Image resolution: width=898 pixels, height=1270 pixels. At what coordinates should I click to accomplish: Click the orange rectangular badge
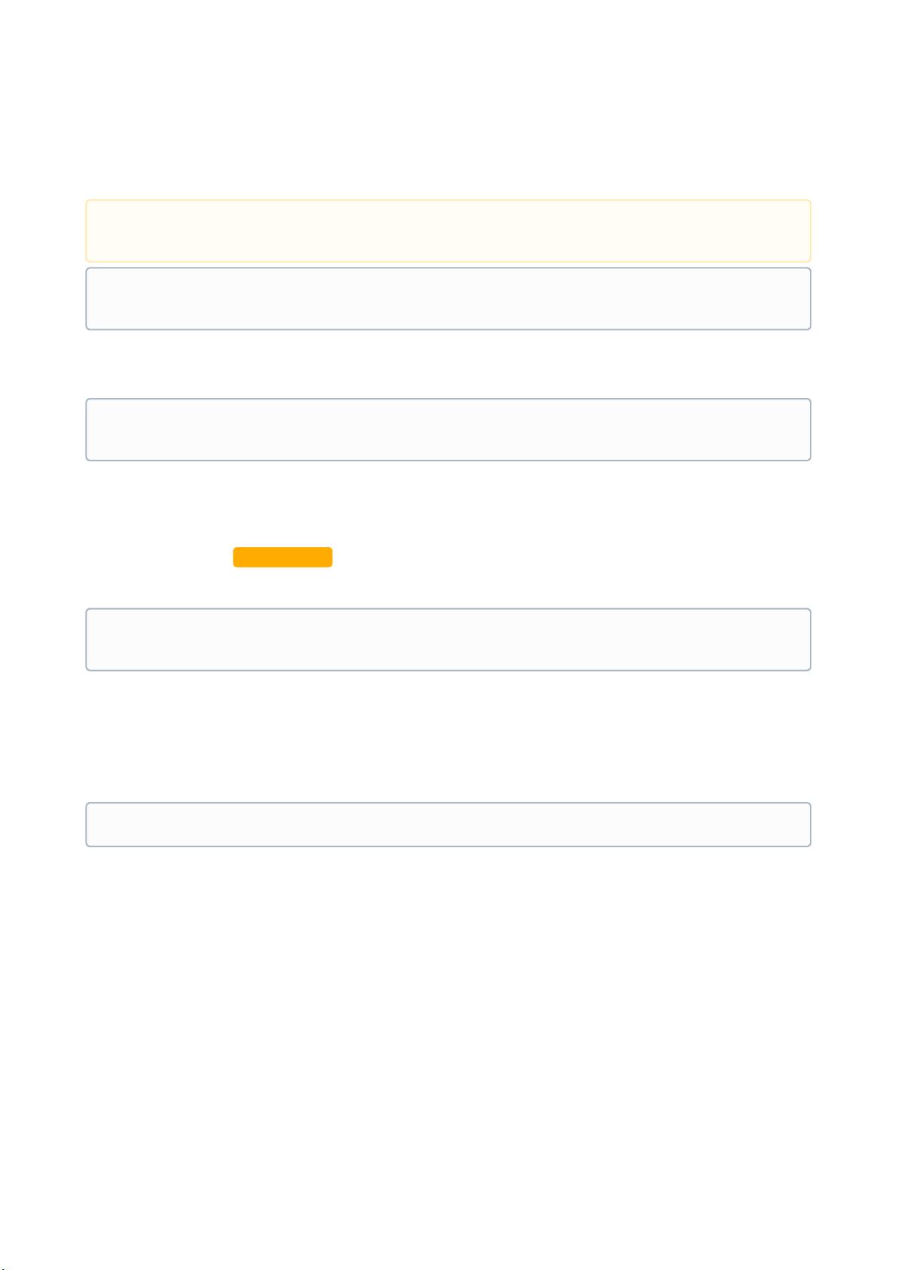pyautogui.click(x=283, y=557)
